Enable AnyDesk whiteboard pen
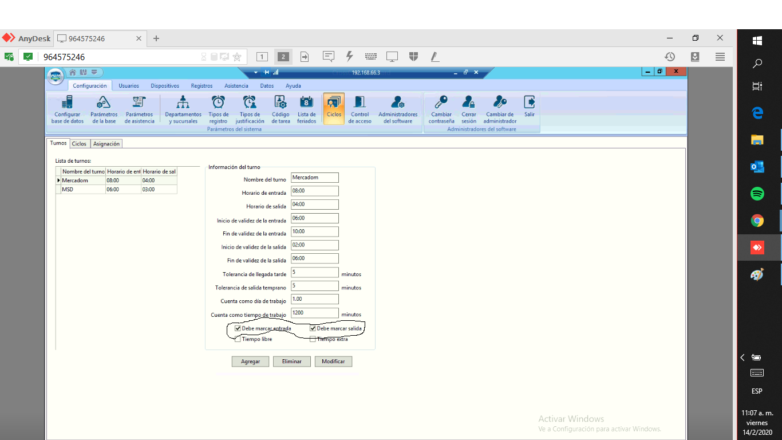 pyautogui.click(x=435, y=56)
